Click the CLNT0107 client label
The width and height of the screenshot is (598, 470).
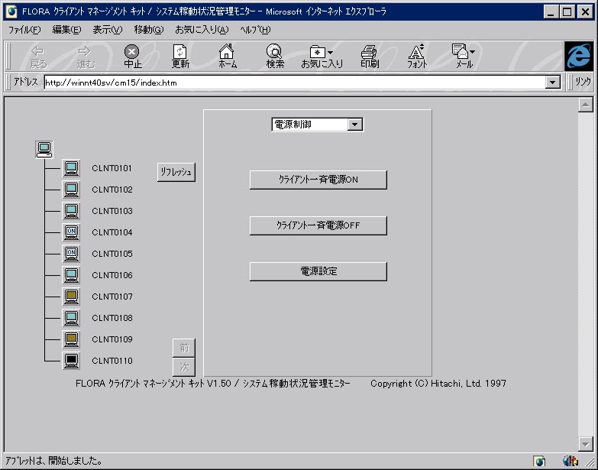click(112, 297)
